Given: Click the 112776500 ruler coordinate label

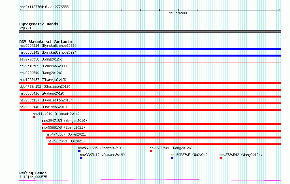Looking at the screenshot, I should (x=178, y=13).
